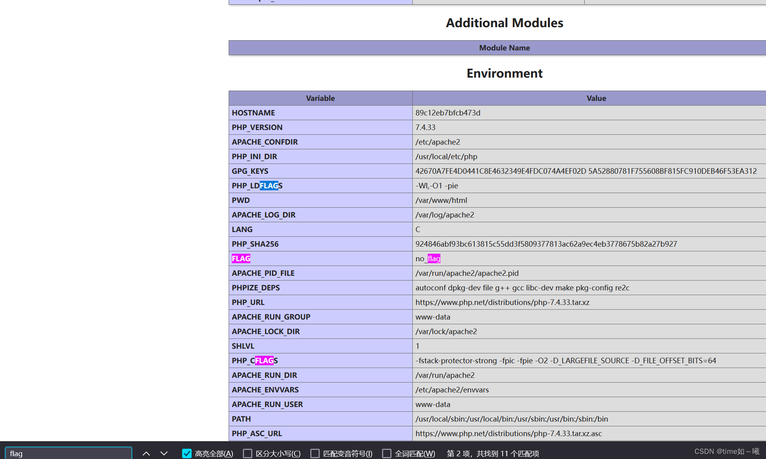
Task: Click the /usr/local/etc/php value
Action: tap(446, 156)
